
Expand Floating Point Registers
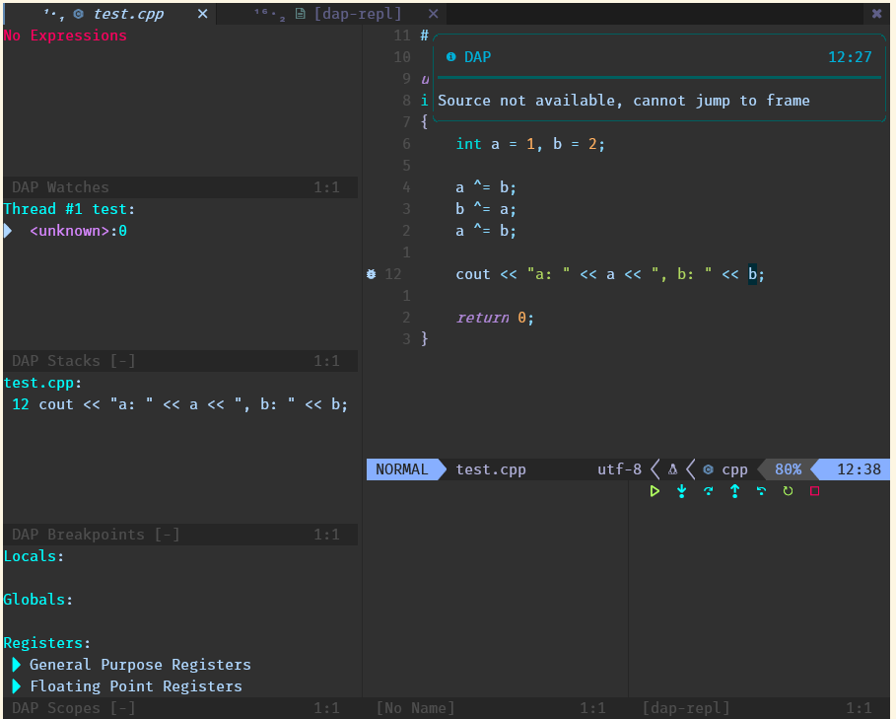[x=14, y=685]
